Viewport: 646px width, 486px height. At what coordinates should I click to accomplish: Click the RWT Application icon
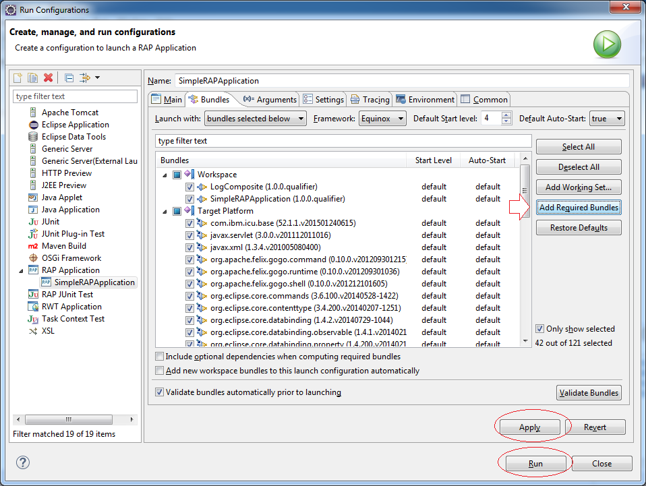[x=33, y=307]
